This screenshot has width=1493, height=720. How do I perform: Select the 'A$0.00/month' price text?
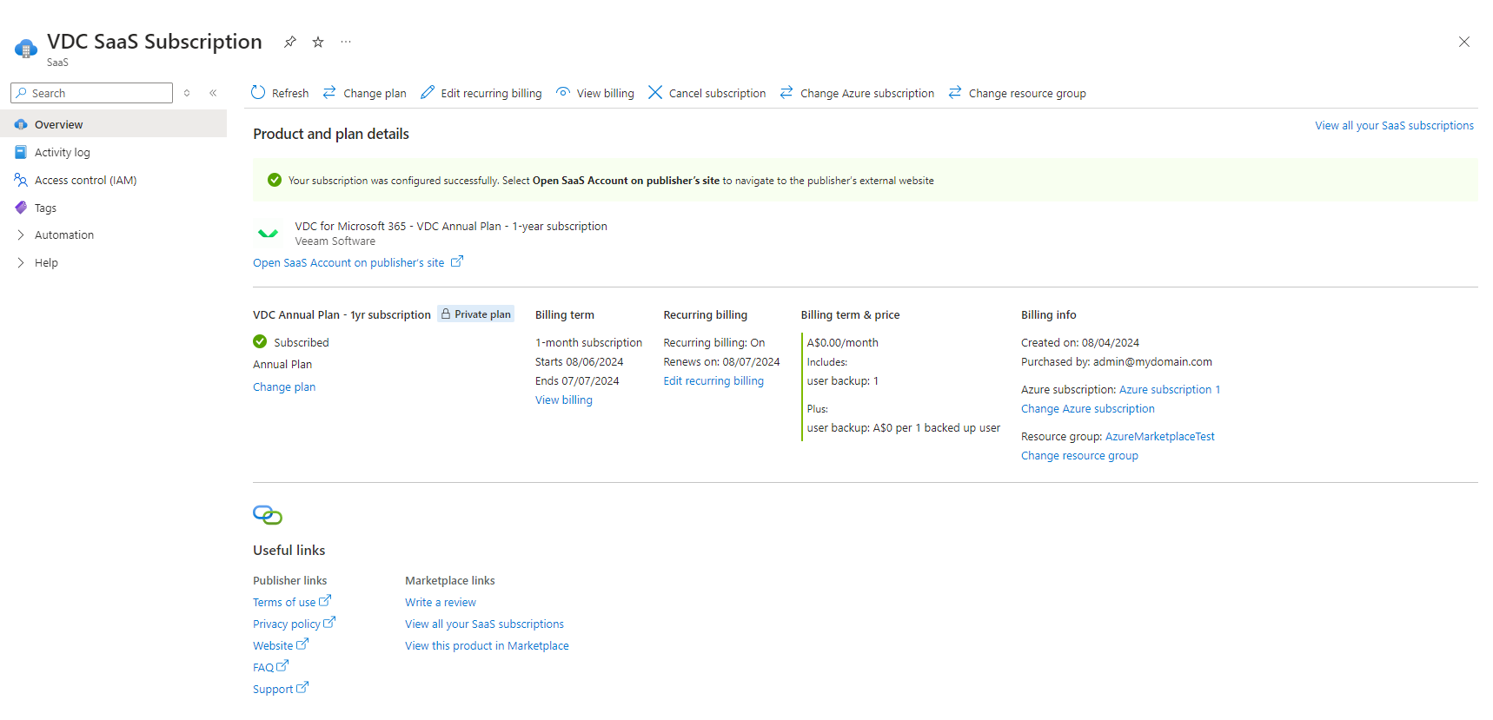(842, 343)
